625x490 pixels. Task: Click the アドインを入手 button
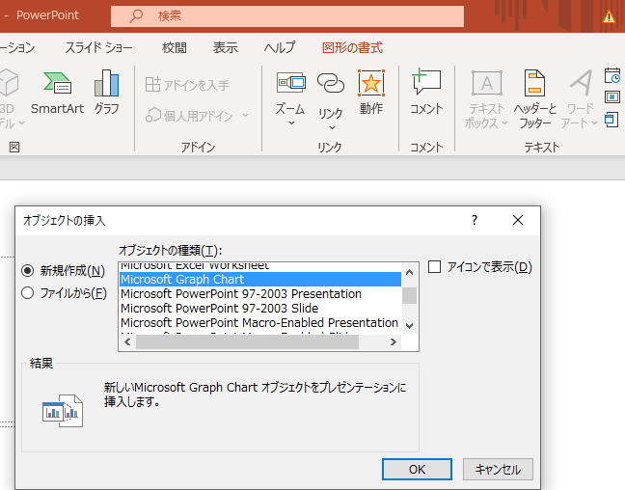coord(187,85)
